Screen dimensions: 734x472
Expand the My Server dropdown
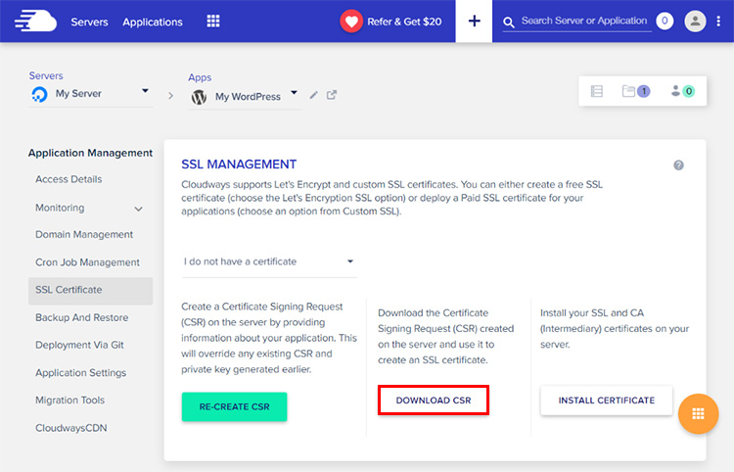tap(145, 92)
